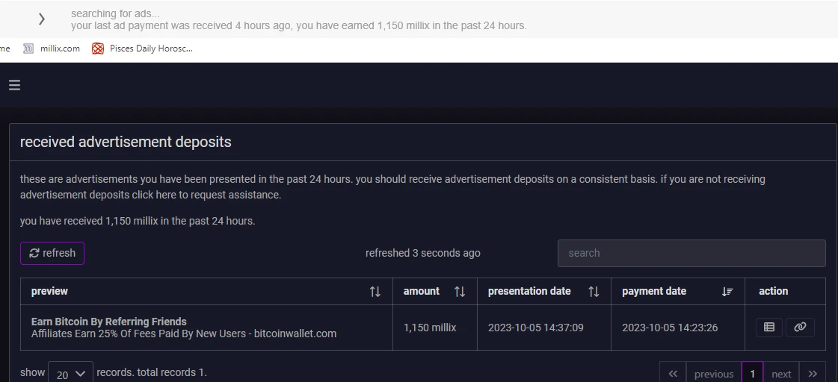Open the hamburger sidebar menu
The height and width of the screenshot is (382, 838).
coord(14,85)
